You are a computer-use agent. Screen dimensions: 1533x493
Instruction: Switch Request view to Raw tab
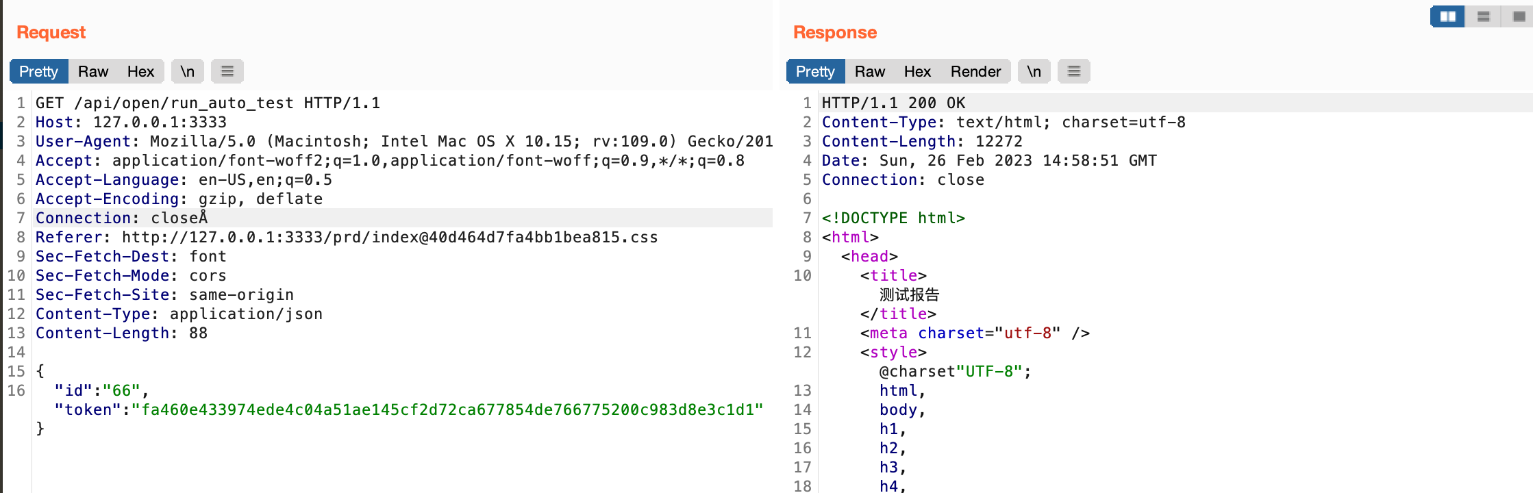click(x=93, y=71)
